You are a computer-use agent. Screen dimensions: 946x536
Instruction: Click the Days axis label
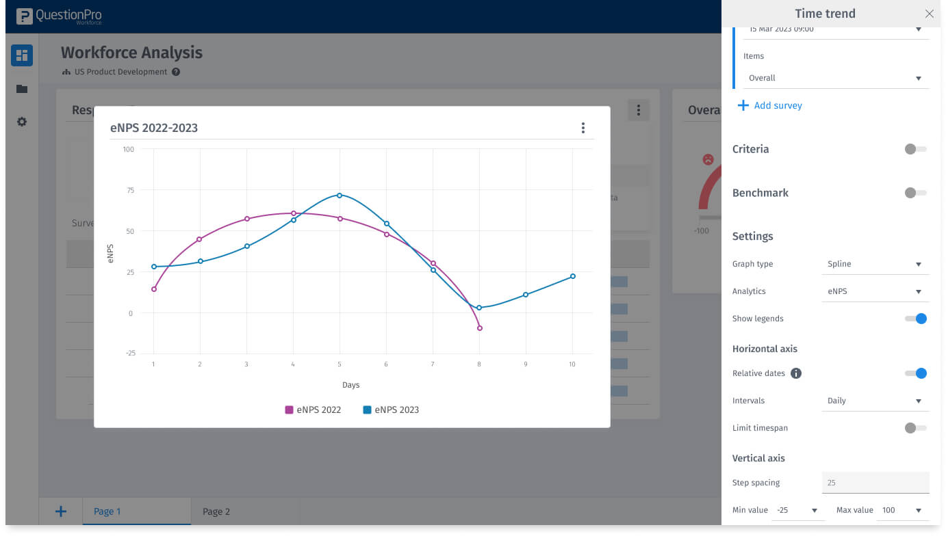(351, 385)
